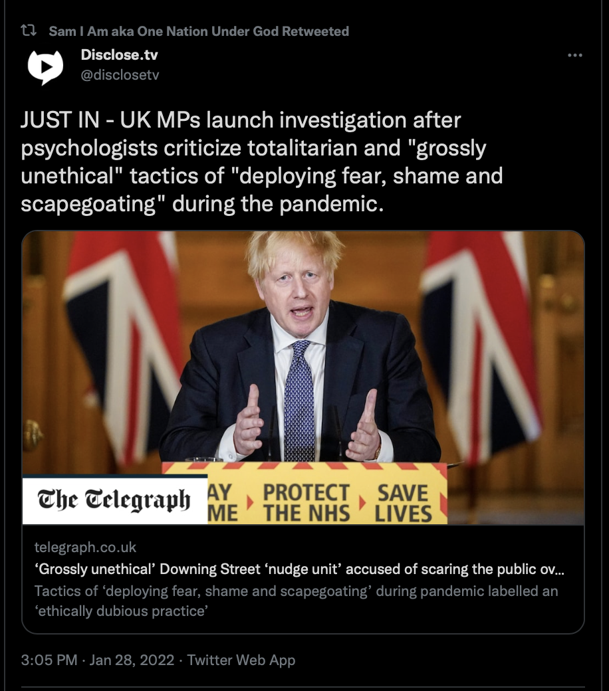
Task: Open the headline "'Grossly unethical' Downing Street 'nudge unit'"
Action: [x=299, y=569]
